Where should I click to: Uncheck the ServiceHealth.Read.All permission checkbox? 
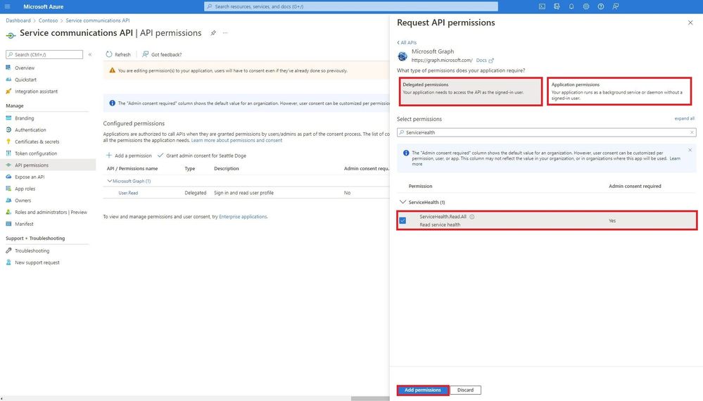(x=403, y=220)
